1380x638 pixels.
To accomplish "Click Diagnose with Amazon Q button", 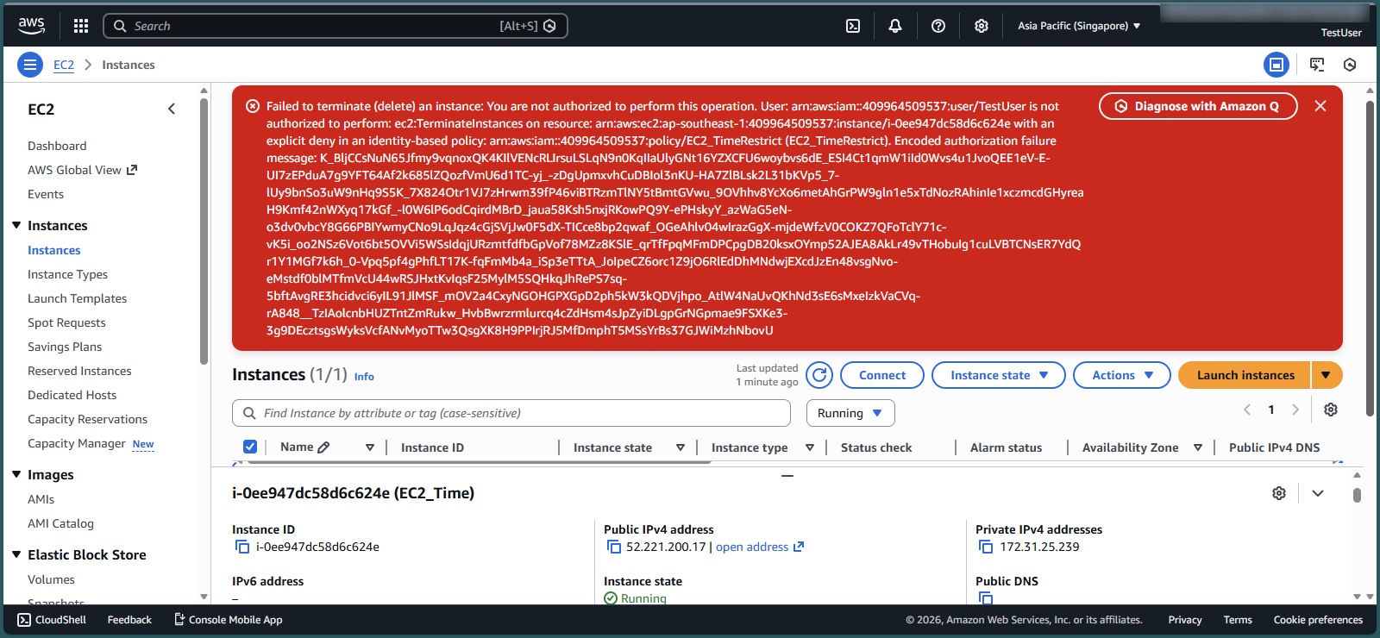I will 1198,106.
